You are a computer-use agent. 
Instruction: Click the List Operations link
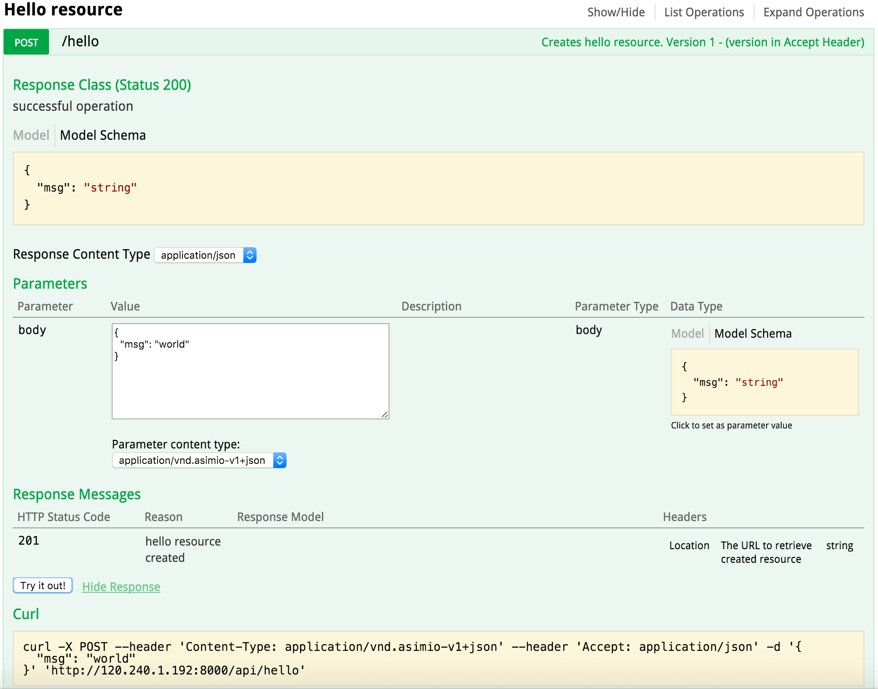pos(704,12)
